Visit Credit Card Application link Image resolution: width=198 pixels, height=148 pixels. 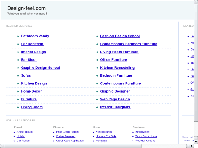(70, 141)
